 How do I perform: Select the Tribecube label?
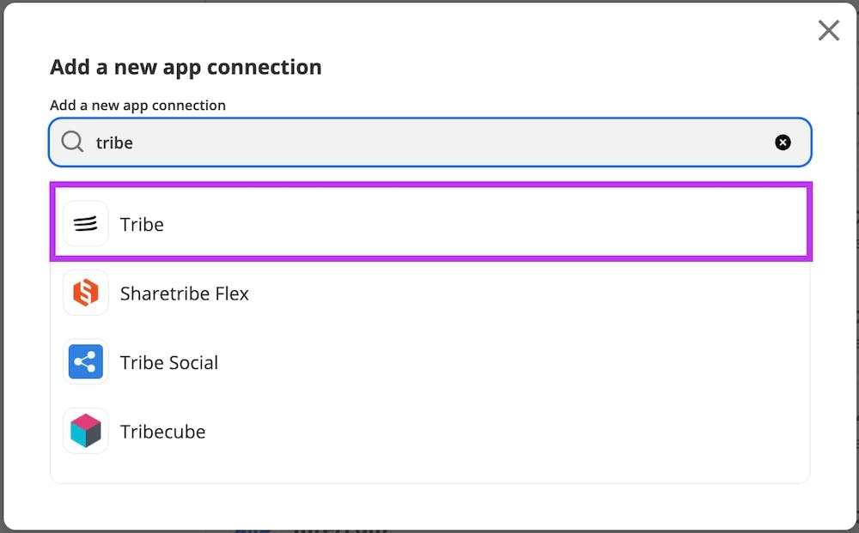162,432
